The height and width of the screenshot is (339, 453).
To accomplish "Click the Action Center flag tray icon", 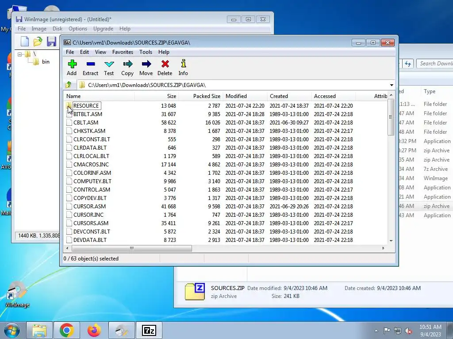I will (387, 331).
